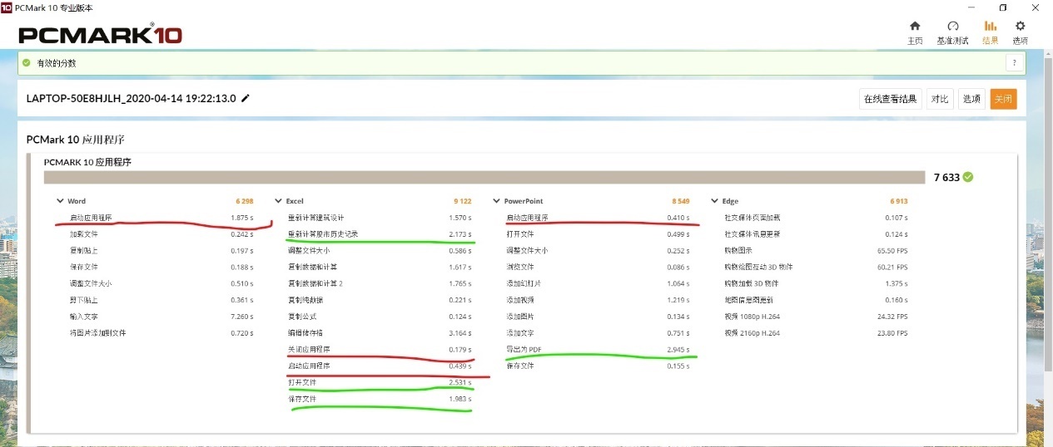Click Excel 打开文件 value 2.531 s

click(459, 382)
